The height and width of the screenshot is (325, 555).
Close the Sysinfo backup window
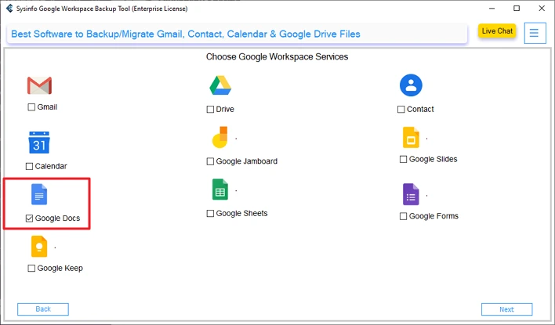point(542,9)
